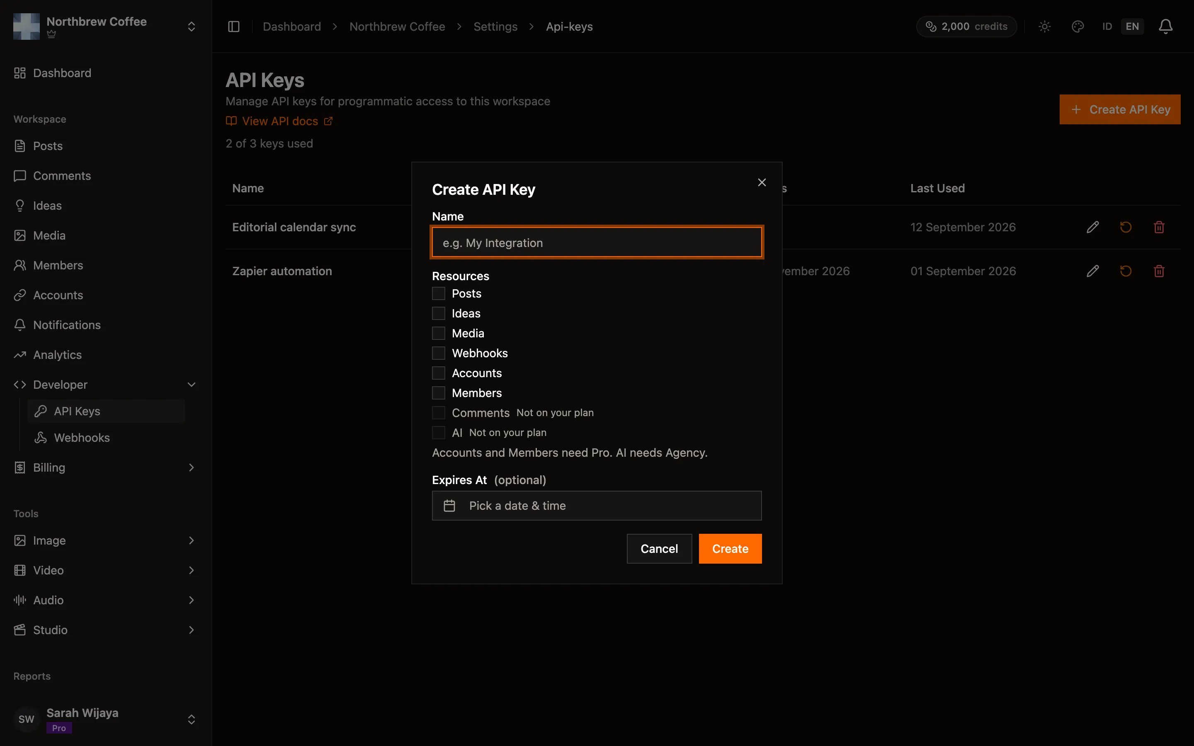
Task: Click the 2,000 credits badge
Action: click(x=966, y=27)
